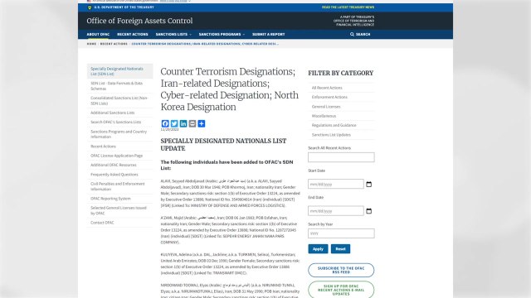Open SDN List Data Formats sidebar link

click(119, 86)
